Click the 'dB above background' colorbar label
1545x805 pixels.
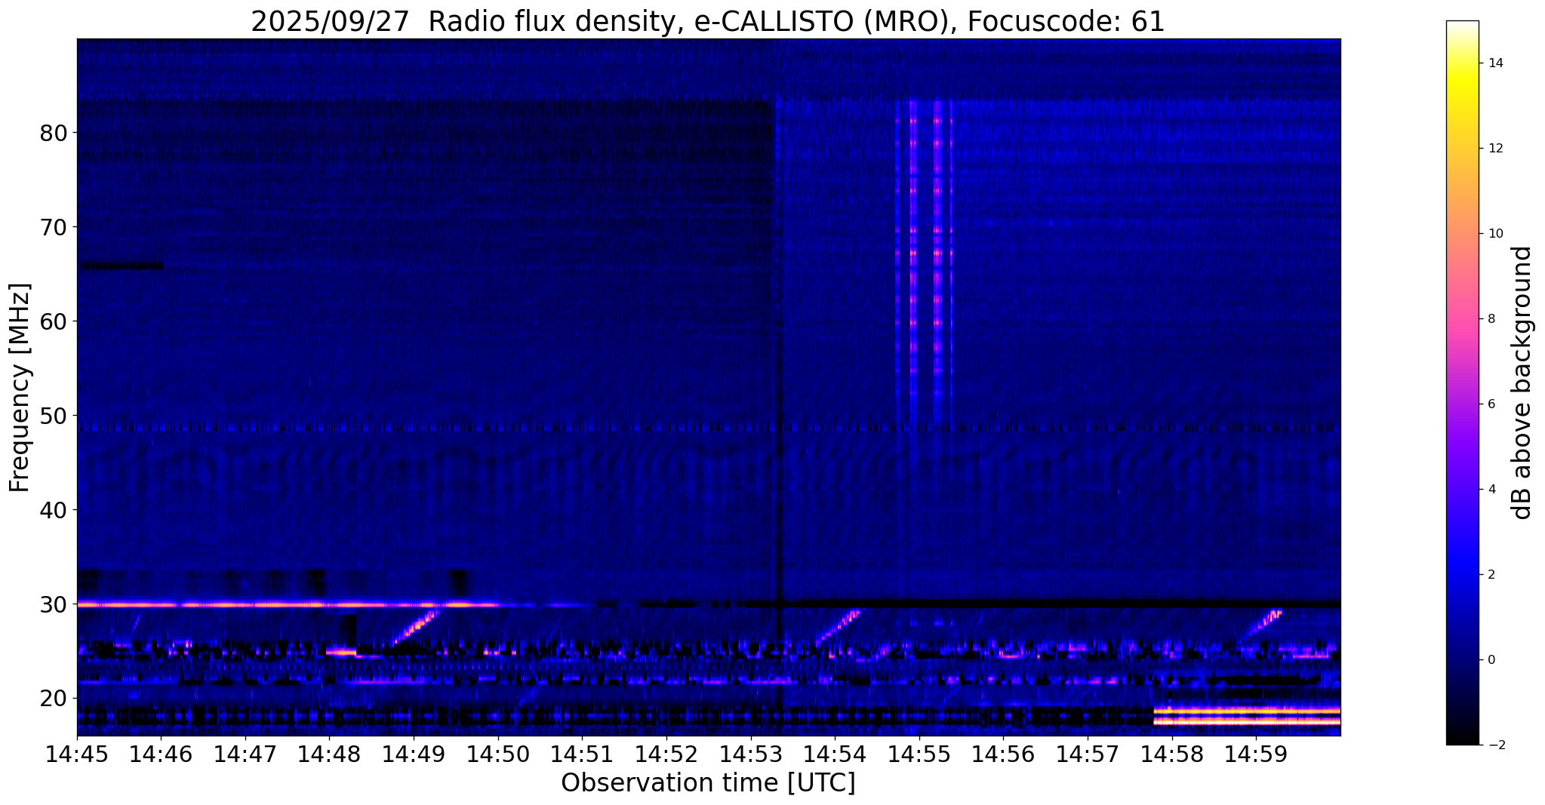click(1522, 383)
